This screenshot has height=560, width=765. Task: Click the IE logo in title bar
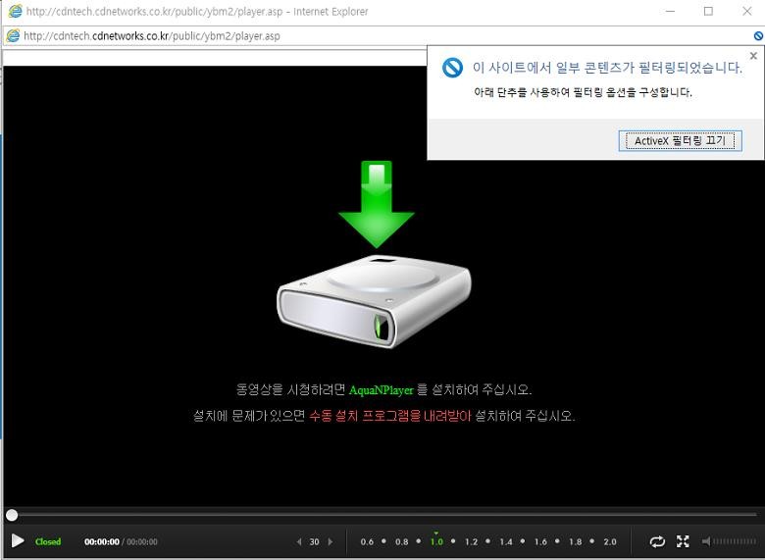click(x=15, y=11)
